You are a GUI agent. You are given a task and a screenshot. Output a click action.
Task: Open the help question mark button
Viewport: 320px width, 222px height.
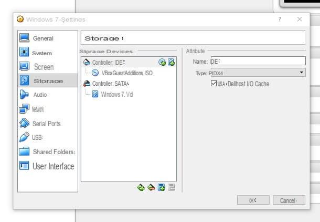[x=280, y=19]
